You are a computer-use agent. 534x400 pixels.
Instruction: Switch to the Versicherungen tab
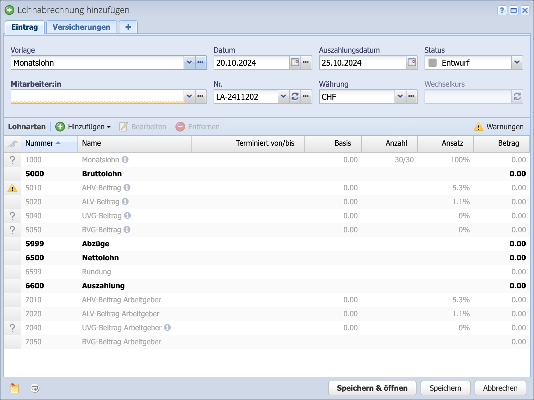click(81, 27)
